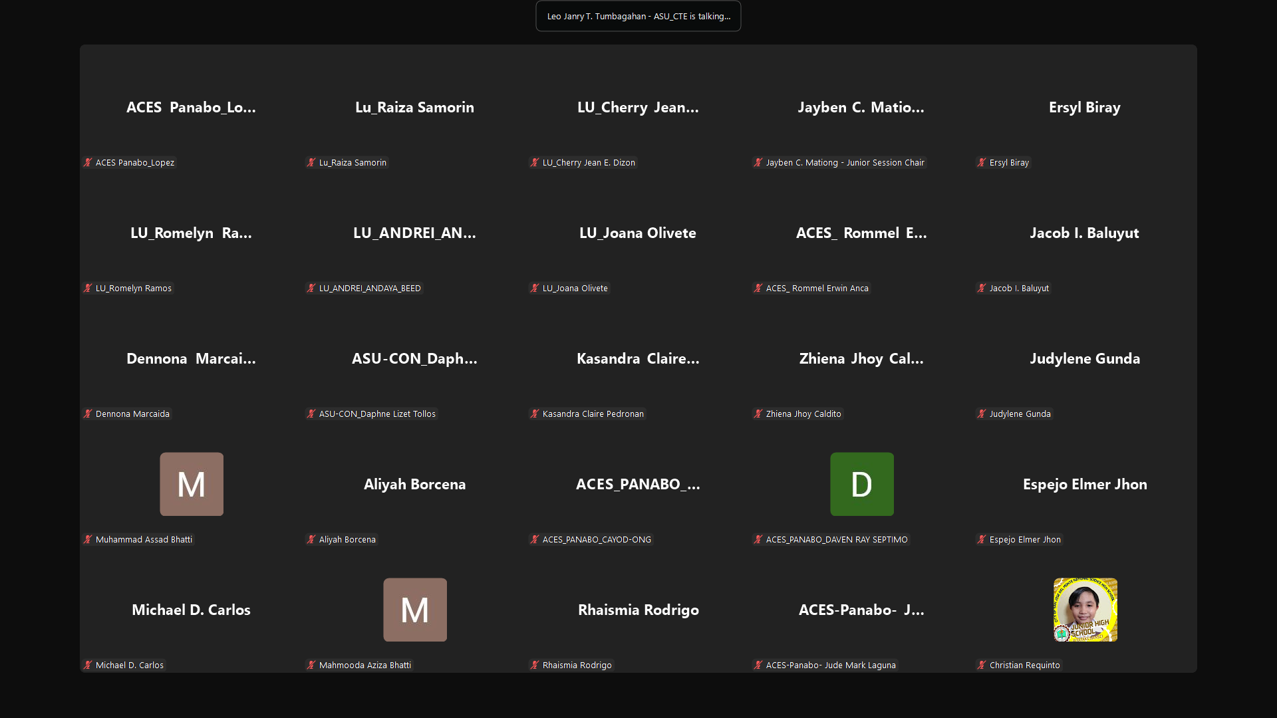Click muted mic icon next to Jacob I. Baluyut
This screenshot has width=1277, height=718.
coord(982,288)
